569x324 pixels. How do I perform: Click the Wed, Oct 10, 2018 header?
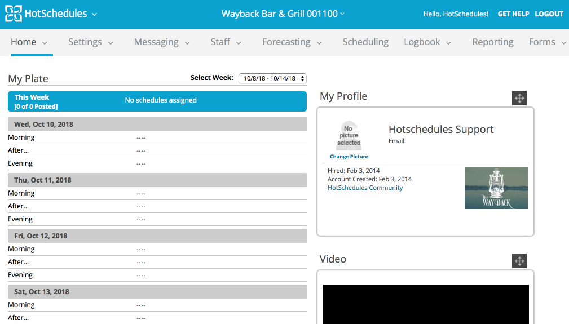(157, 125)
